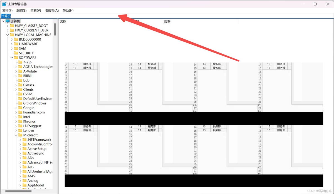The width and height of the screenshot is (334, 194).
Task: Select the AMSI key
Action: tap(31, 176)
